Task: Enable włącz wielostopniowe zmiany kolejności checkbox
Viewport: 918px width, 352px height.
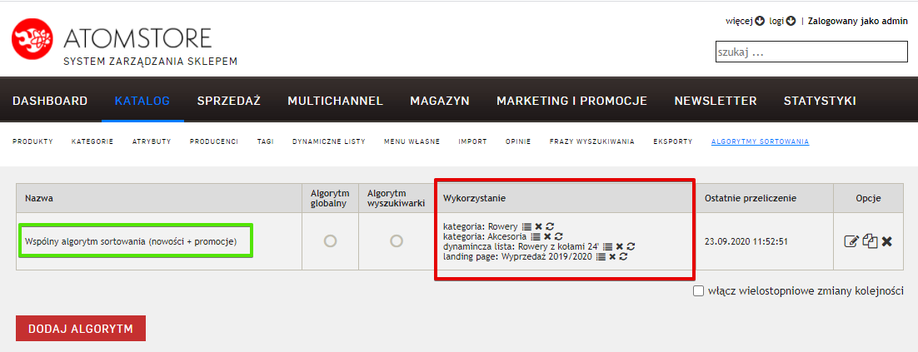Action: (x=699, y=291)
